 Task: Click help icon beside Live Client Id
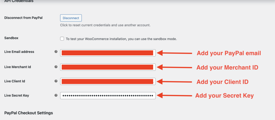pyautogui.click(x=56, y=81)
